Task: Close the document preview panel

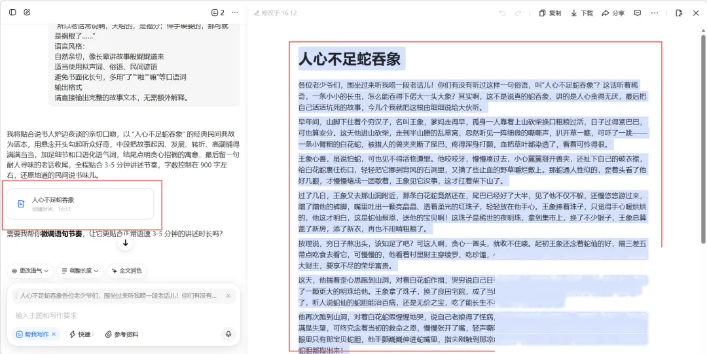Action: point(696,13)
